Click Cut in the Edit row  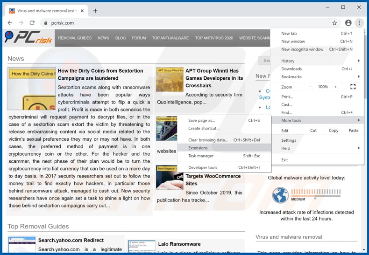[x=313, y=131]
